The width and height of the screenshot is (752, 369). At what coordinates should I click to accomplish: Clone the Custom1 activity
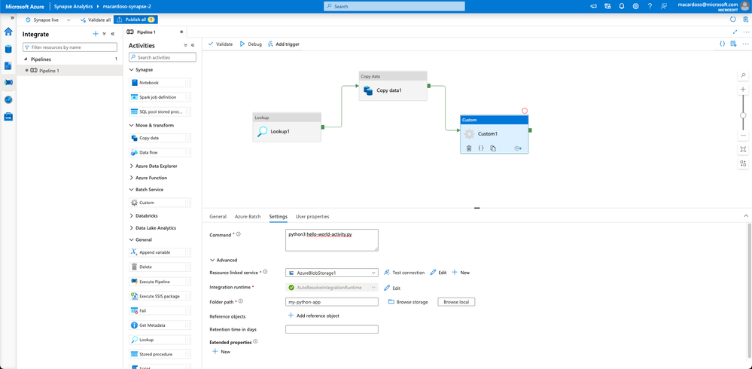tap(493, 148)
